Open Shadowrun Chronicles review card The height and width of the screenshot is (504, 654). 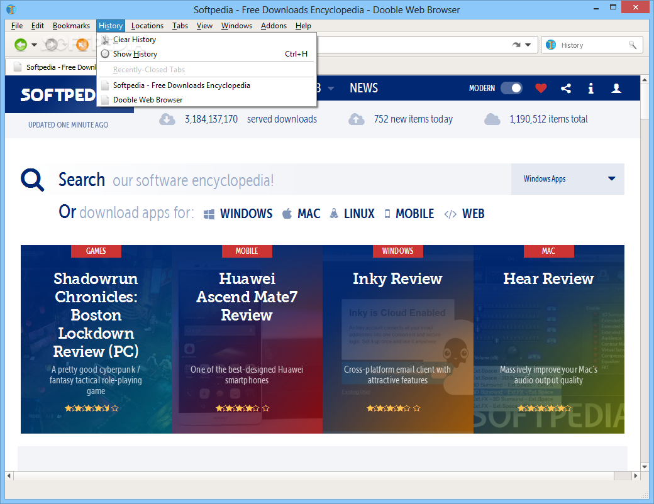point(96,339)
